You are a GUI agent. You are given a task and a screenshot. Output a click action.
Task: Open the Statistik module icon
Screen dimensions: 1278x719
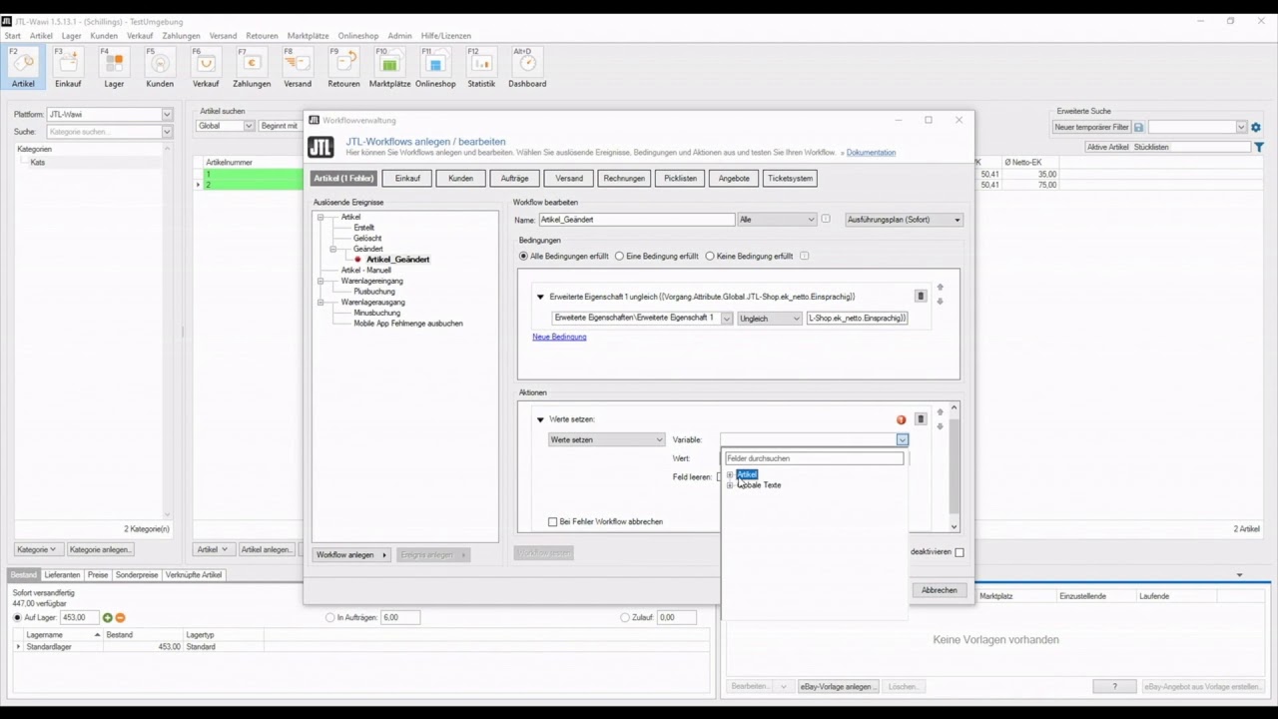click(481, 68)
